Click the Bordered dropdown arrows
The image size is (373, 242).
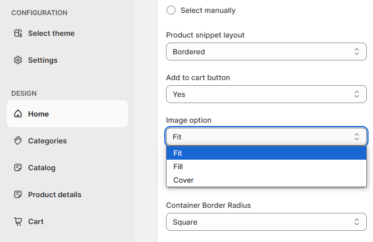[x=356, y=52]
